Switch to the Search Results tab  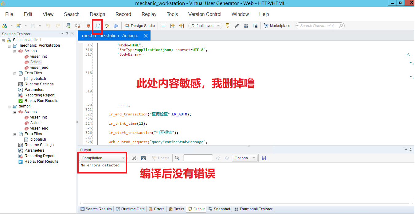click(x=96, y=209)
